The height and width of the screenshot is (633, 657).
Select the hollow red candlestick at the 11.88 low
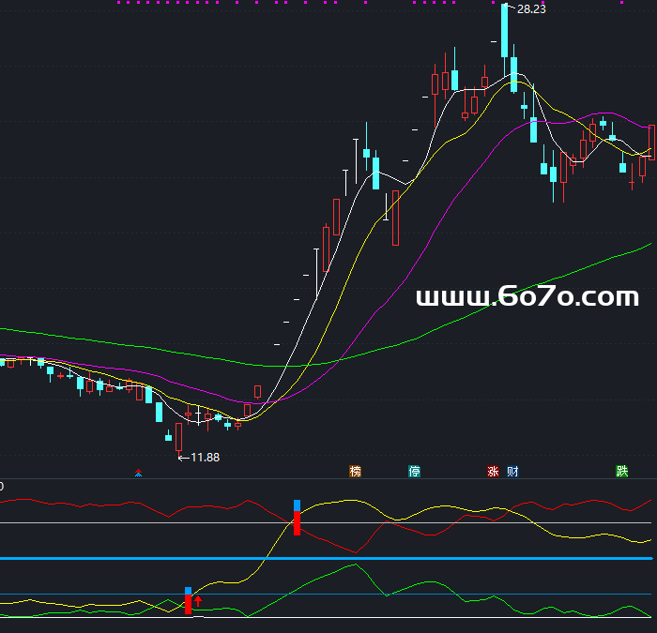[x=179, y=437]
